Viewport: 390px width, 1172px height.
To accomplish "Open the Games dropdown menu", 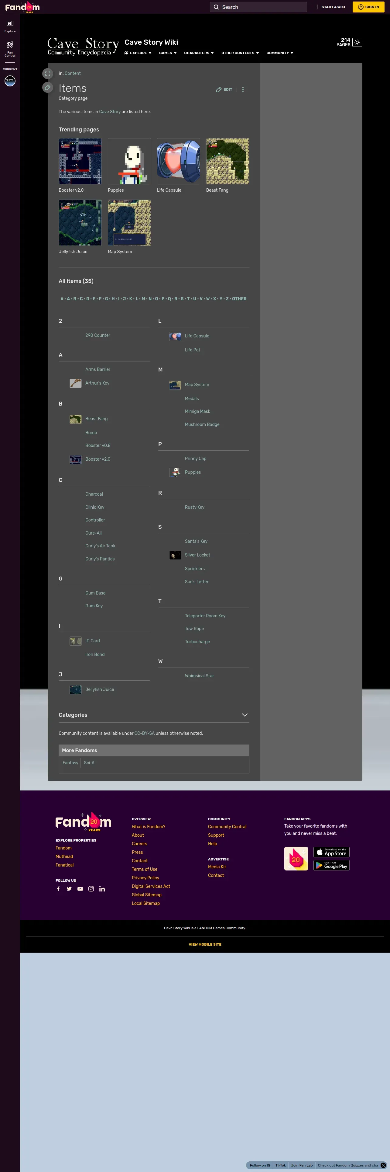I will (x=168, y=53).
